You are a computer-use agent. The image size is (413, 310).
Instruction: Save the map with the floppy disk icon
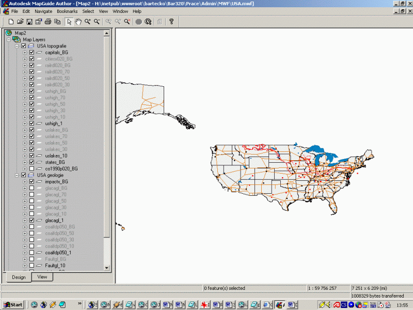pos(29,22)
